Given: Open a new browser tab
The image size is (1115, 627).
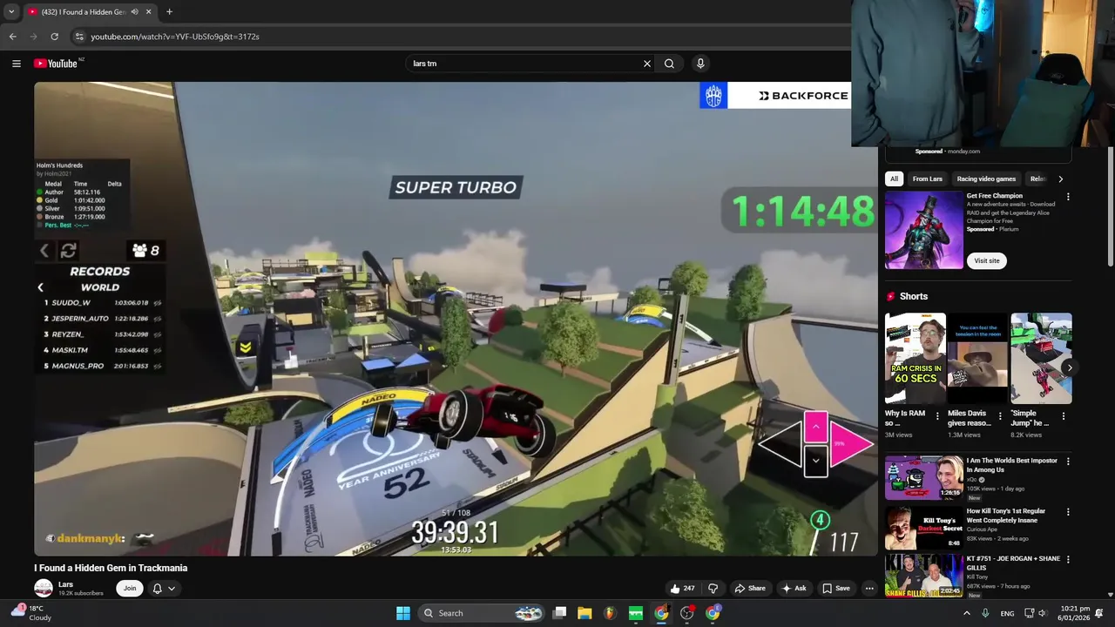Looking at the screenshot, I should click(x=169, y=12).
